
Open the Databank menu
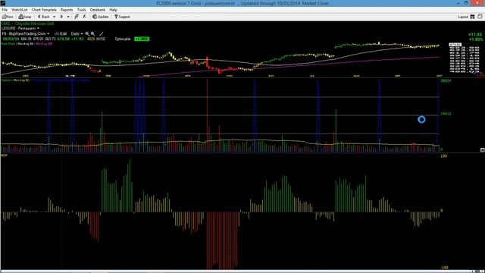[x=98, y=10]
